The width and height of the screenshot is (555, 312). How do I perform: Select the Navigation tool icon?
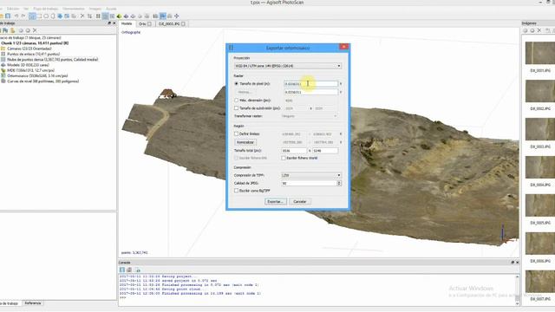(x=32, y=16)
